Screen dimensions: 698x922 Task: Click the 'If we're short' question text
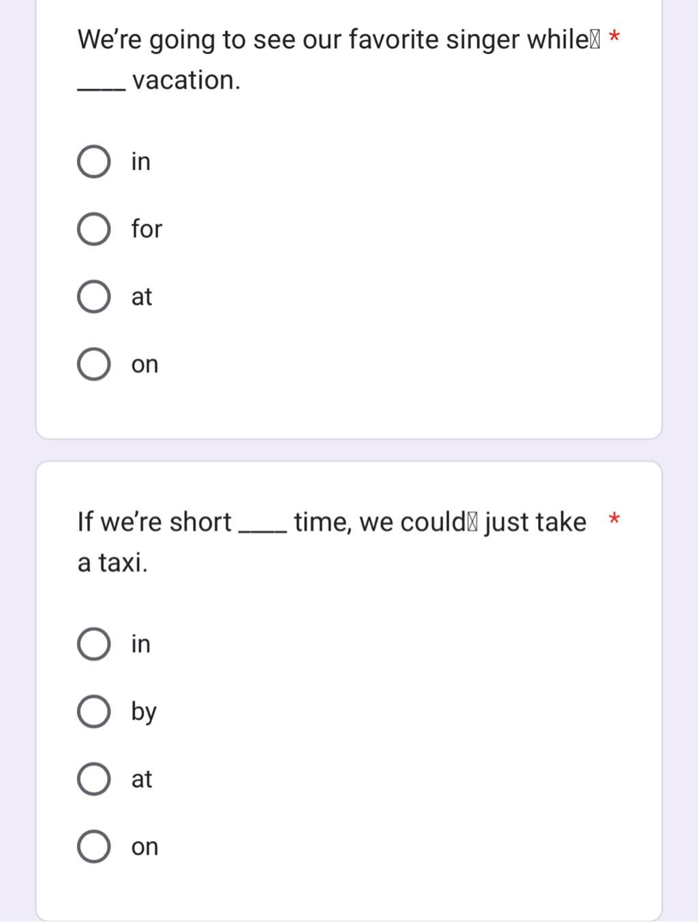pos(332,543)
